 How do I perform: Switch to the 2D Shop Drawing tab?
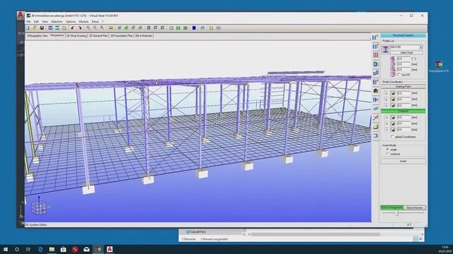pos(76,36)
